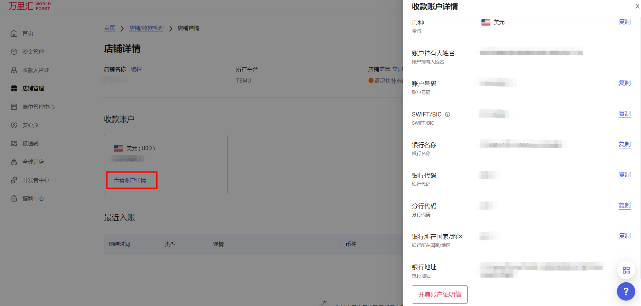Viewport: 641px width, 306px height.
Task: Open 账单管理中心 menu item
Action: [38, 107]
